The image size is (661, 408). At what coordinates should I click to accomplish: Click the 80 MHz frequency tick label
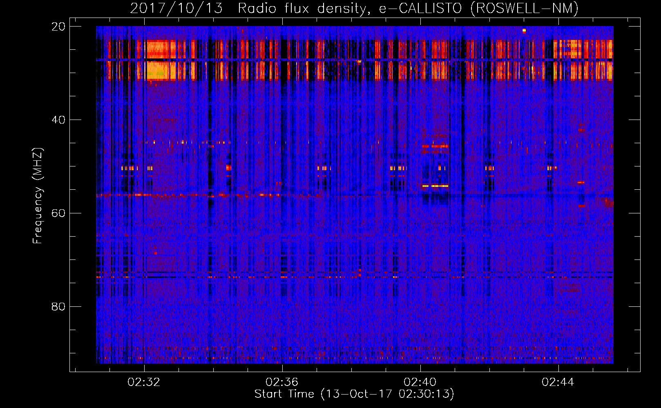tap(58, 307)
